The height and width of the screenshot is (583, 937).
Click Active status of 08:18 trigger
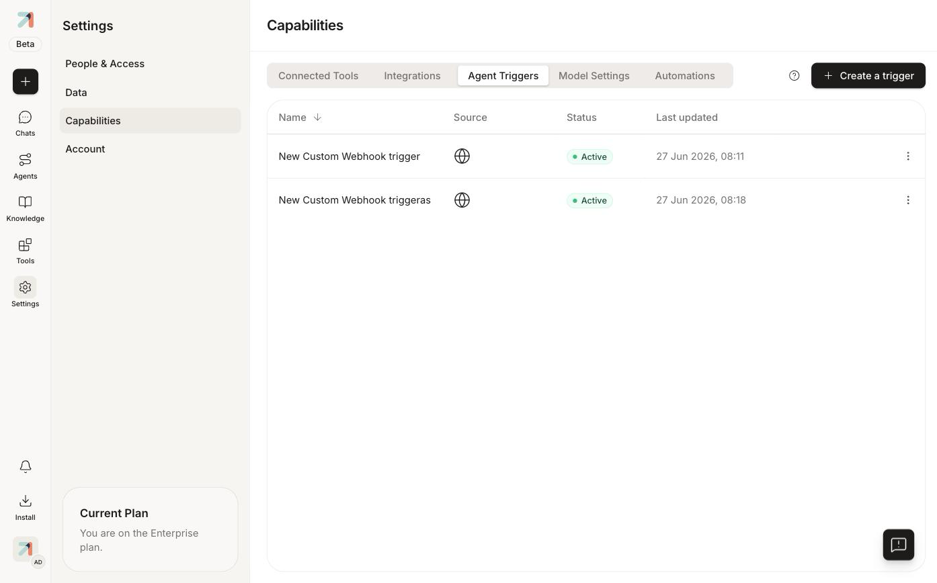589,200
